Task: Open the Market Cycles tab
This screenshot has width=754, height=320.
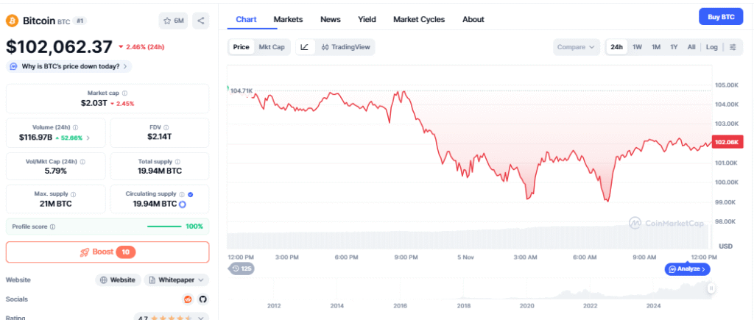Action: [x=419, y=19]
